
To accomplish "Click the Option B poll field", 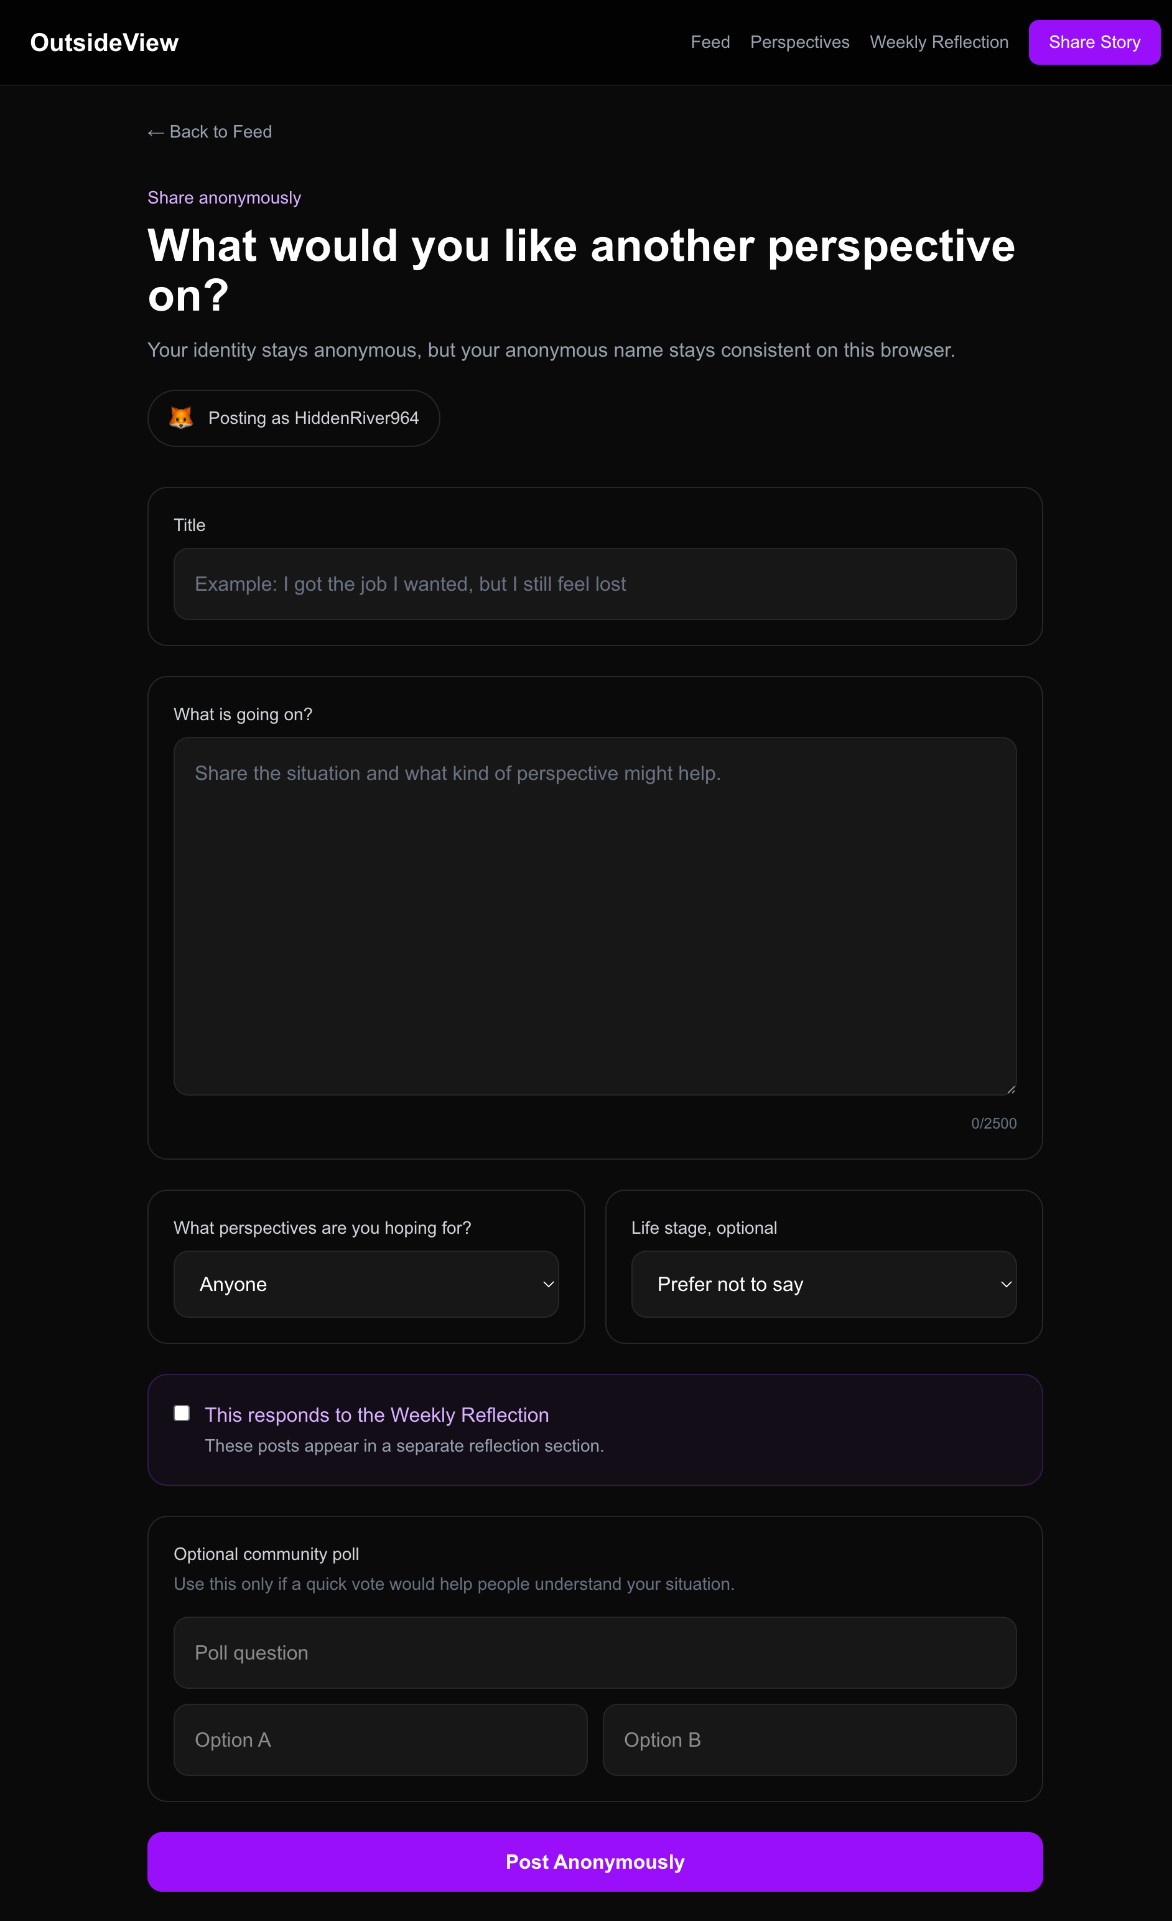I will 810,1740.
